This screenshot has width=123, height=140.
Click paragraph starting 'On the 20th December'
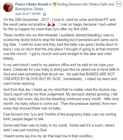click(x=60, y=24)
